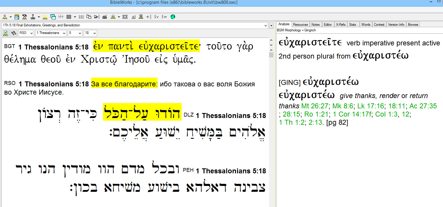443x207 pixels.
Task: Open the X-Refs tab
Action: 341,25
